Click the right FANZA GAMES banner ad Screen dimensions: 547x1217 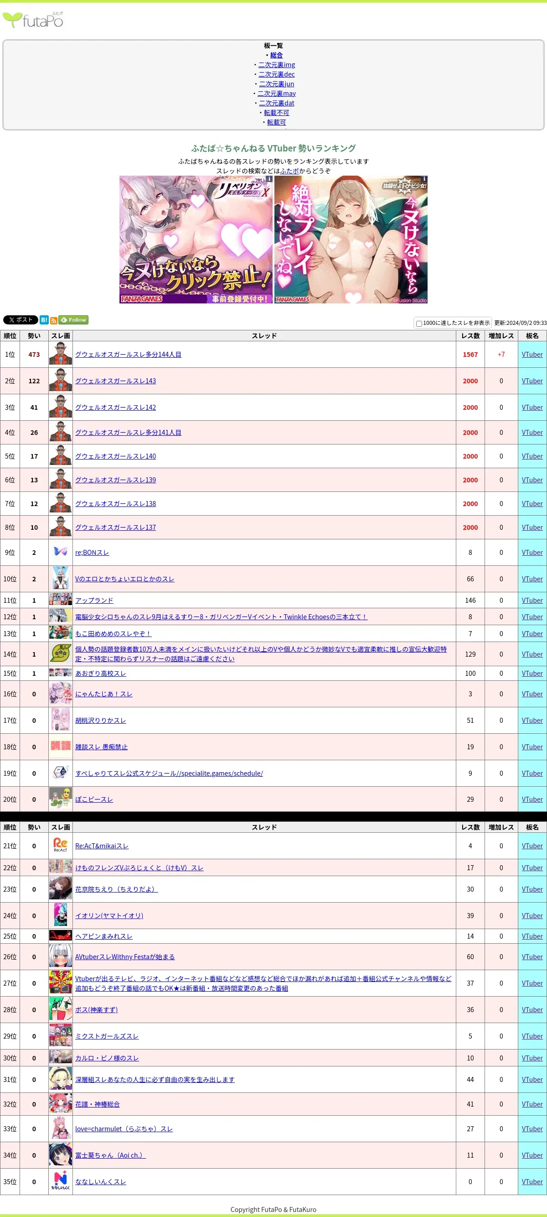point(351,240)
